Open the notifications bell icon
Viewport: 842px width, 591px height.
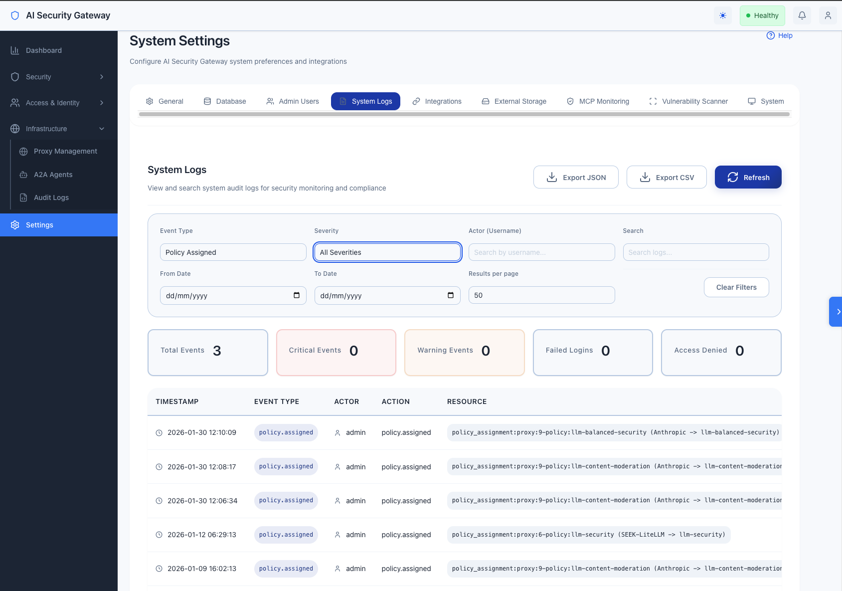click(x=802, y=15)
